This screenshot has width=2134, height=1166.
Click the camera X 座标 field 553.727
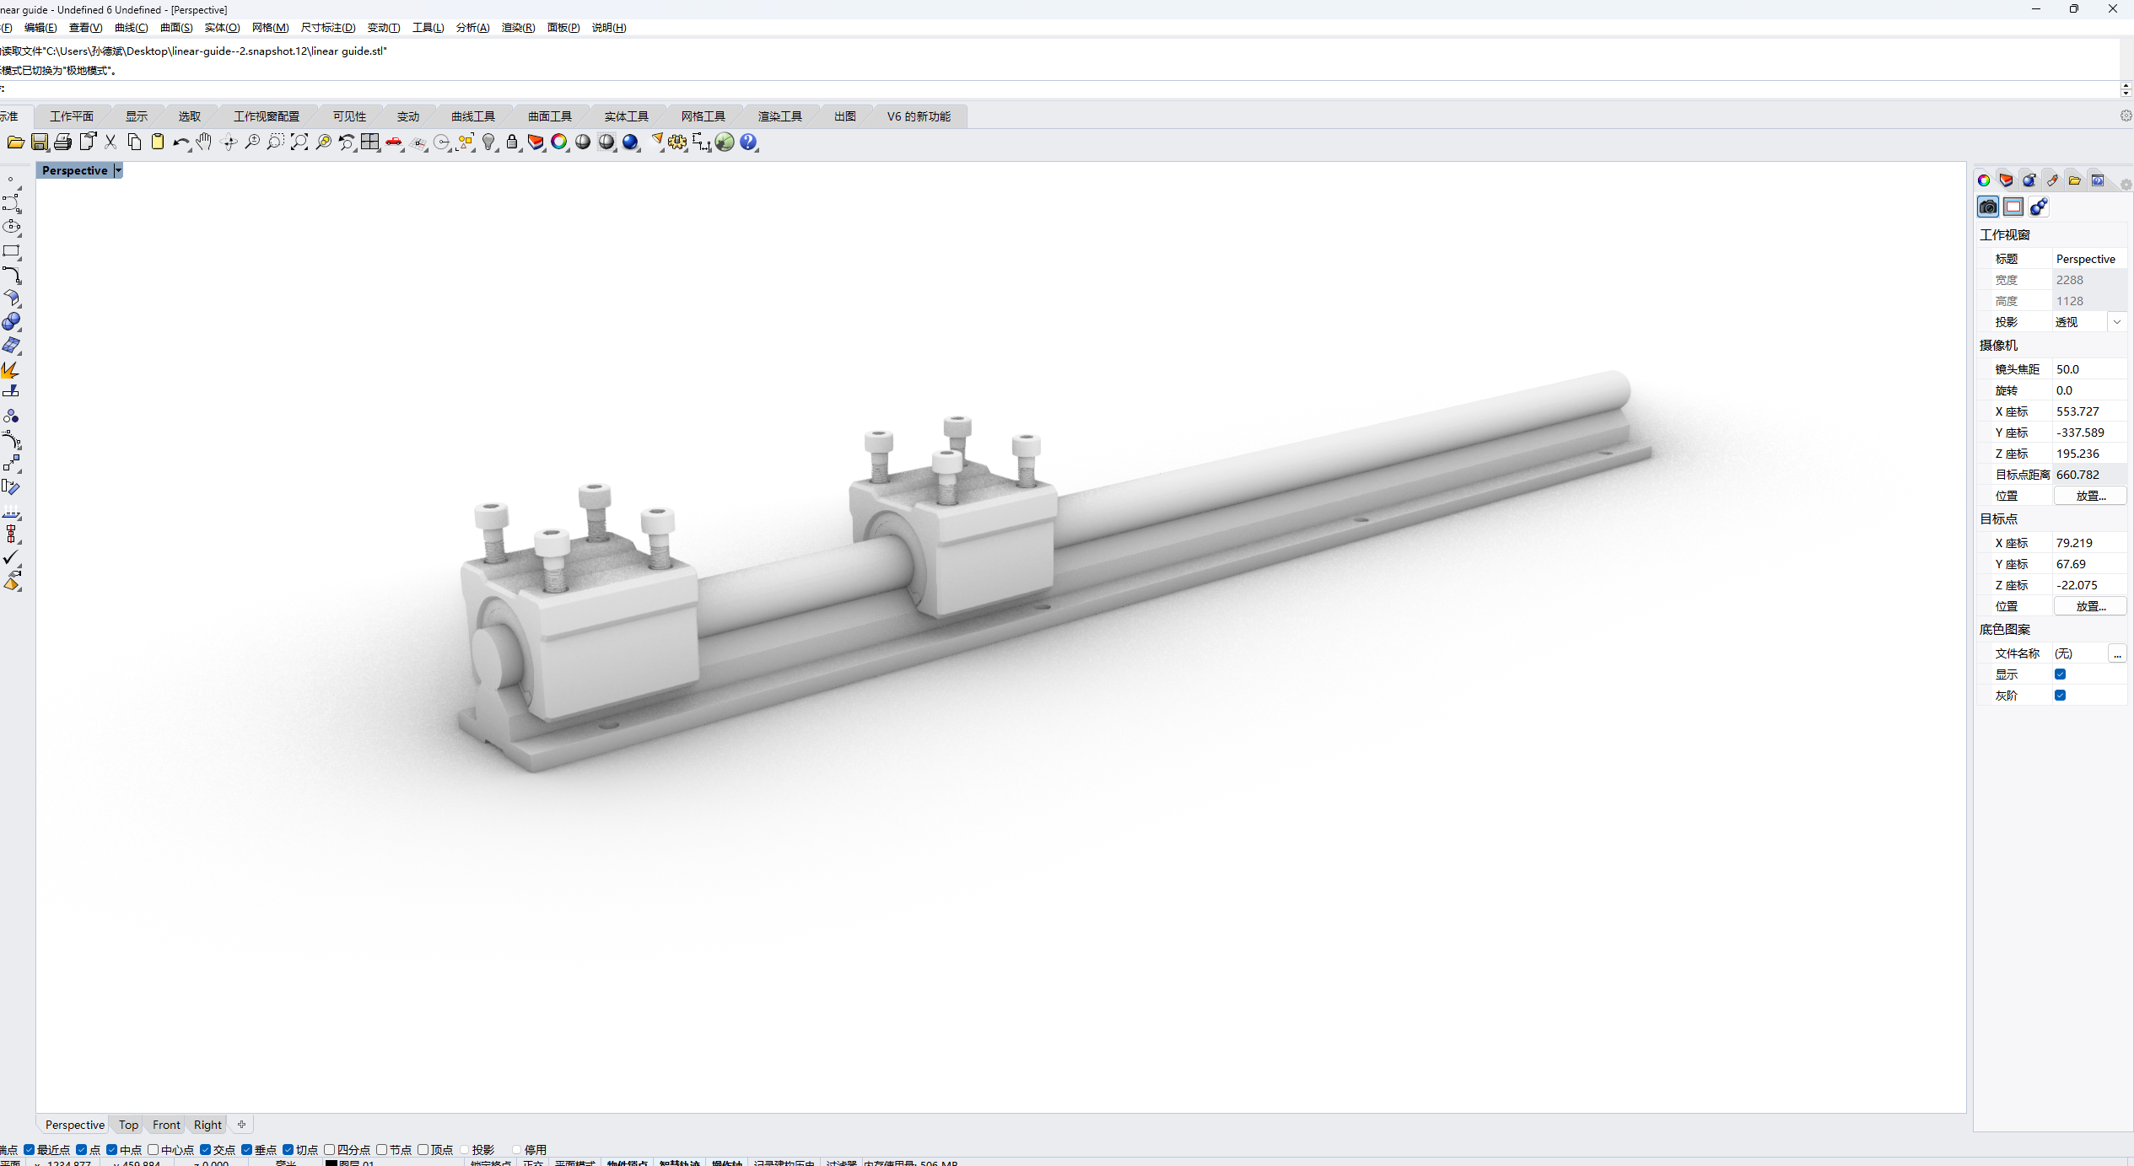[2089, 411]
